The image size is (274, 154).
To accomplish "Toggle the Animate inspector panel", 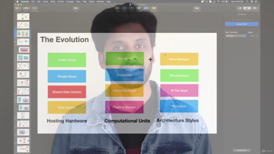I will tap(247, 8).
